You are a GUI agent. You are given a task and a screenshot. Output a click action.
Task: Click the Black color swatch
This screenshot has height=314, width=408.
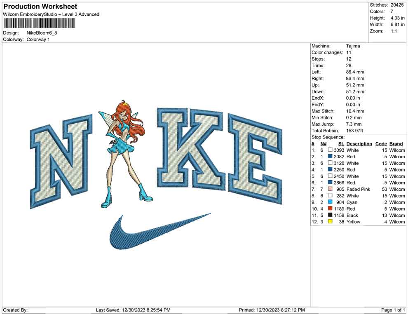pyautogui.click(x=330, y=215)
